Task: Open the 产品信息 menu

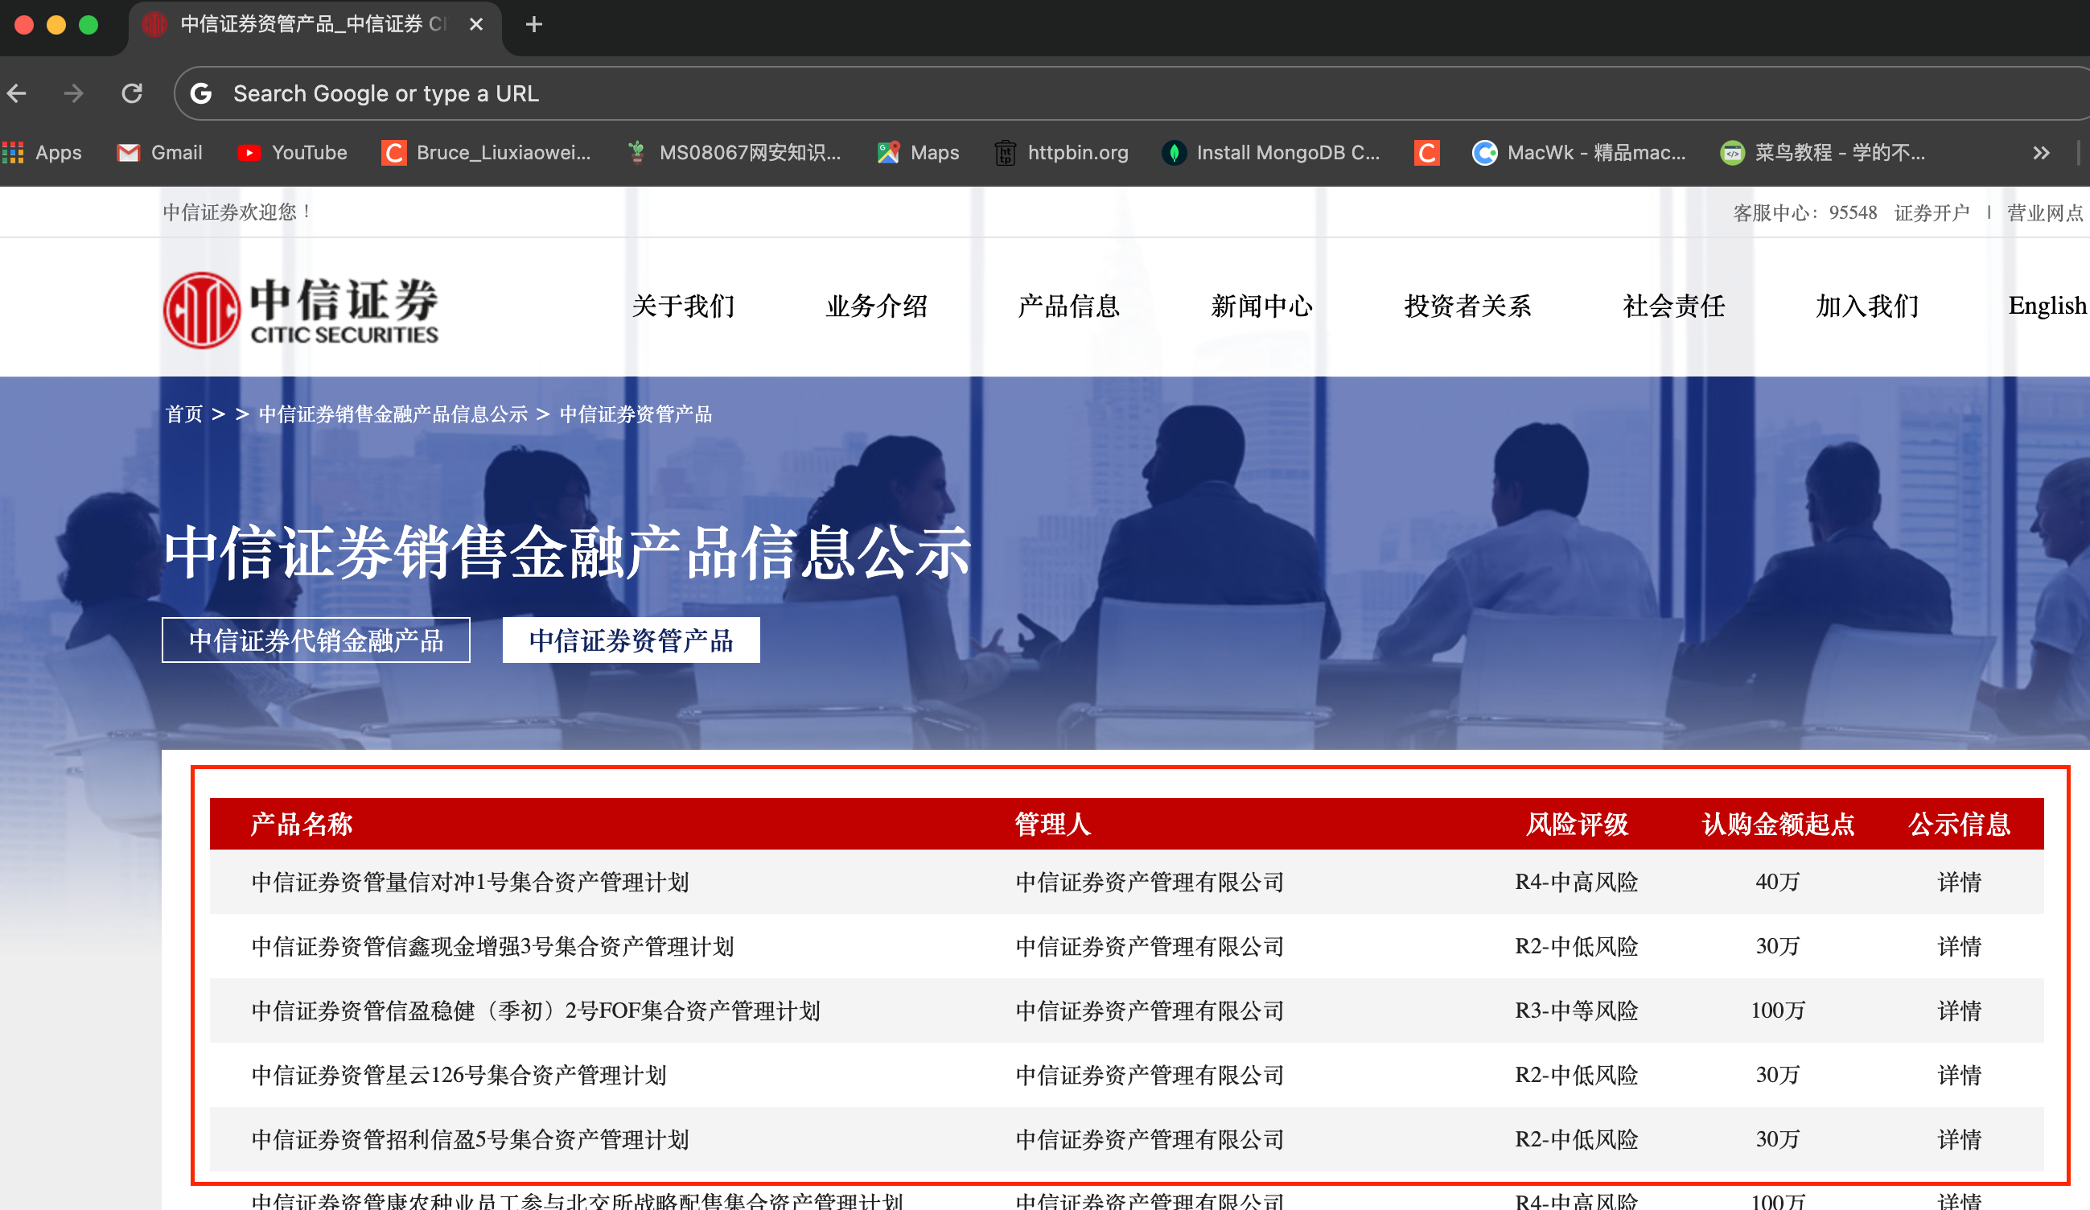Action: 1069,306
